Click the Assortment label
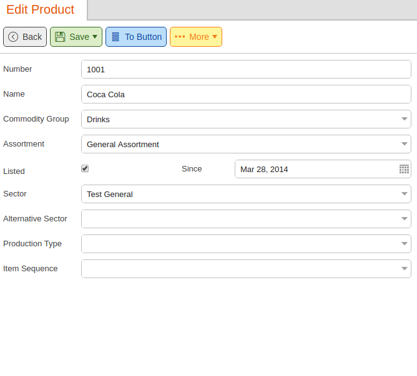Screen dimensions: 417x376 tap(24, 144)
